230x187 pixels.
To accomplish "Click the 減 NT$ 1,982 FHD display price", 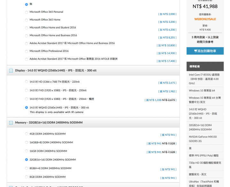I will point(167,92).
